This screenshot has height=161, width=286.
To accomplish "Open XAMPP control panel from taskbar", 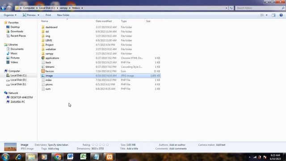I will [x=109, y=157].
